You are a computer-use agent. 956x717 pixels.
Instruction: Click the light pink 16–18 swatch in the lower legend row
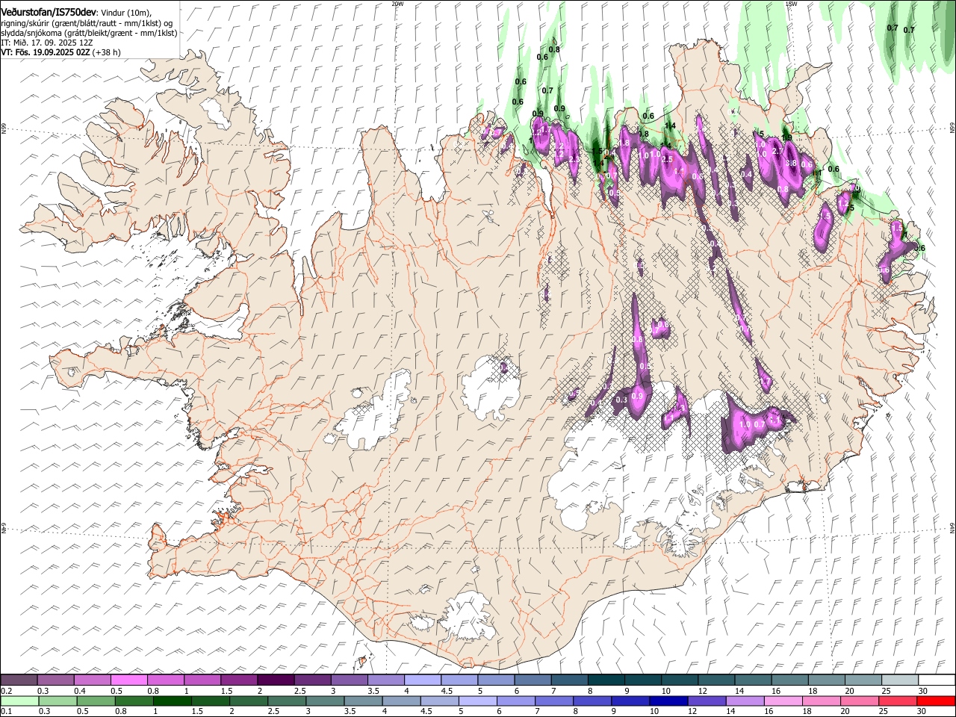tap(783, 701)
